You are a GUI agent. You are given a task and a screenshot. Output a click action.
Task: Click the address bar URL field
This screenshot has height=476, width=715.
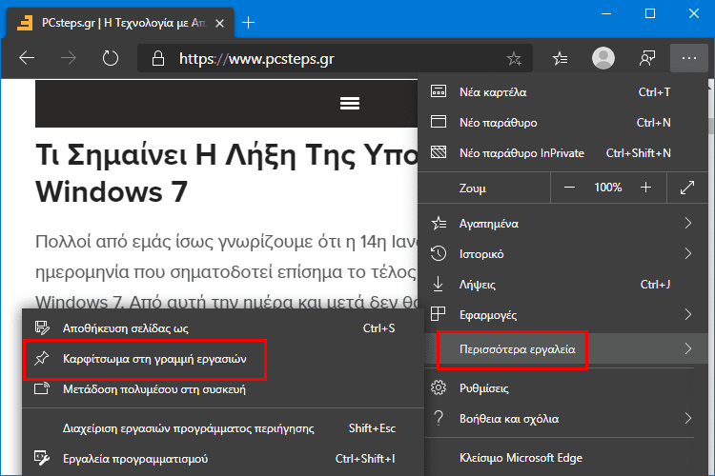[336, 58]
